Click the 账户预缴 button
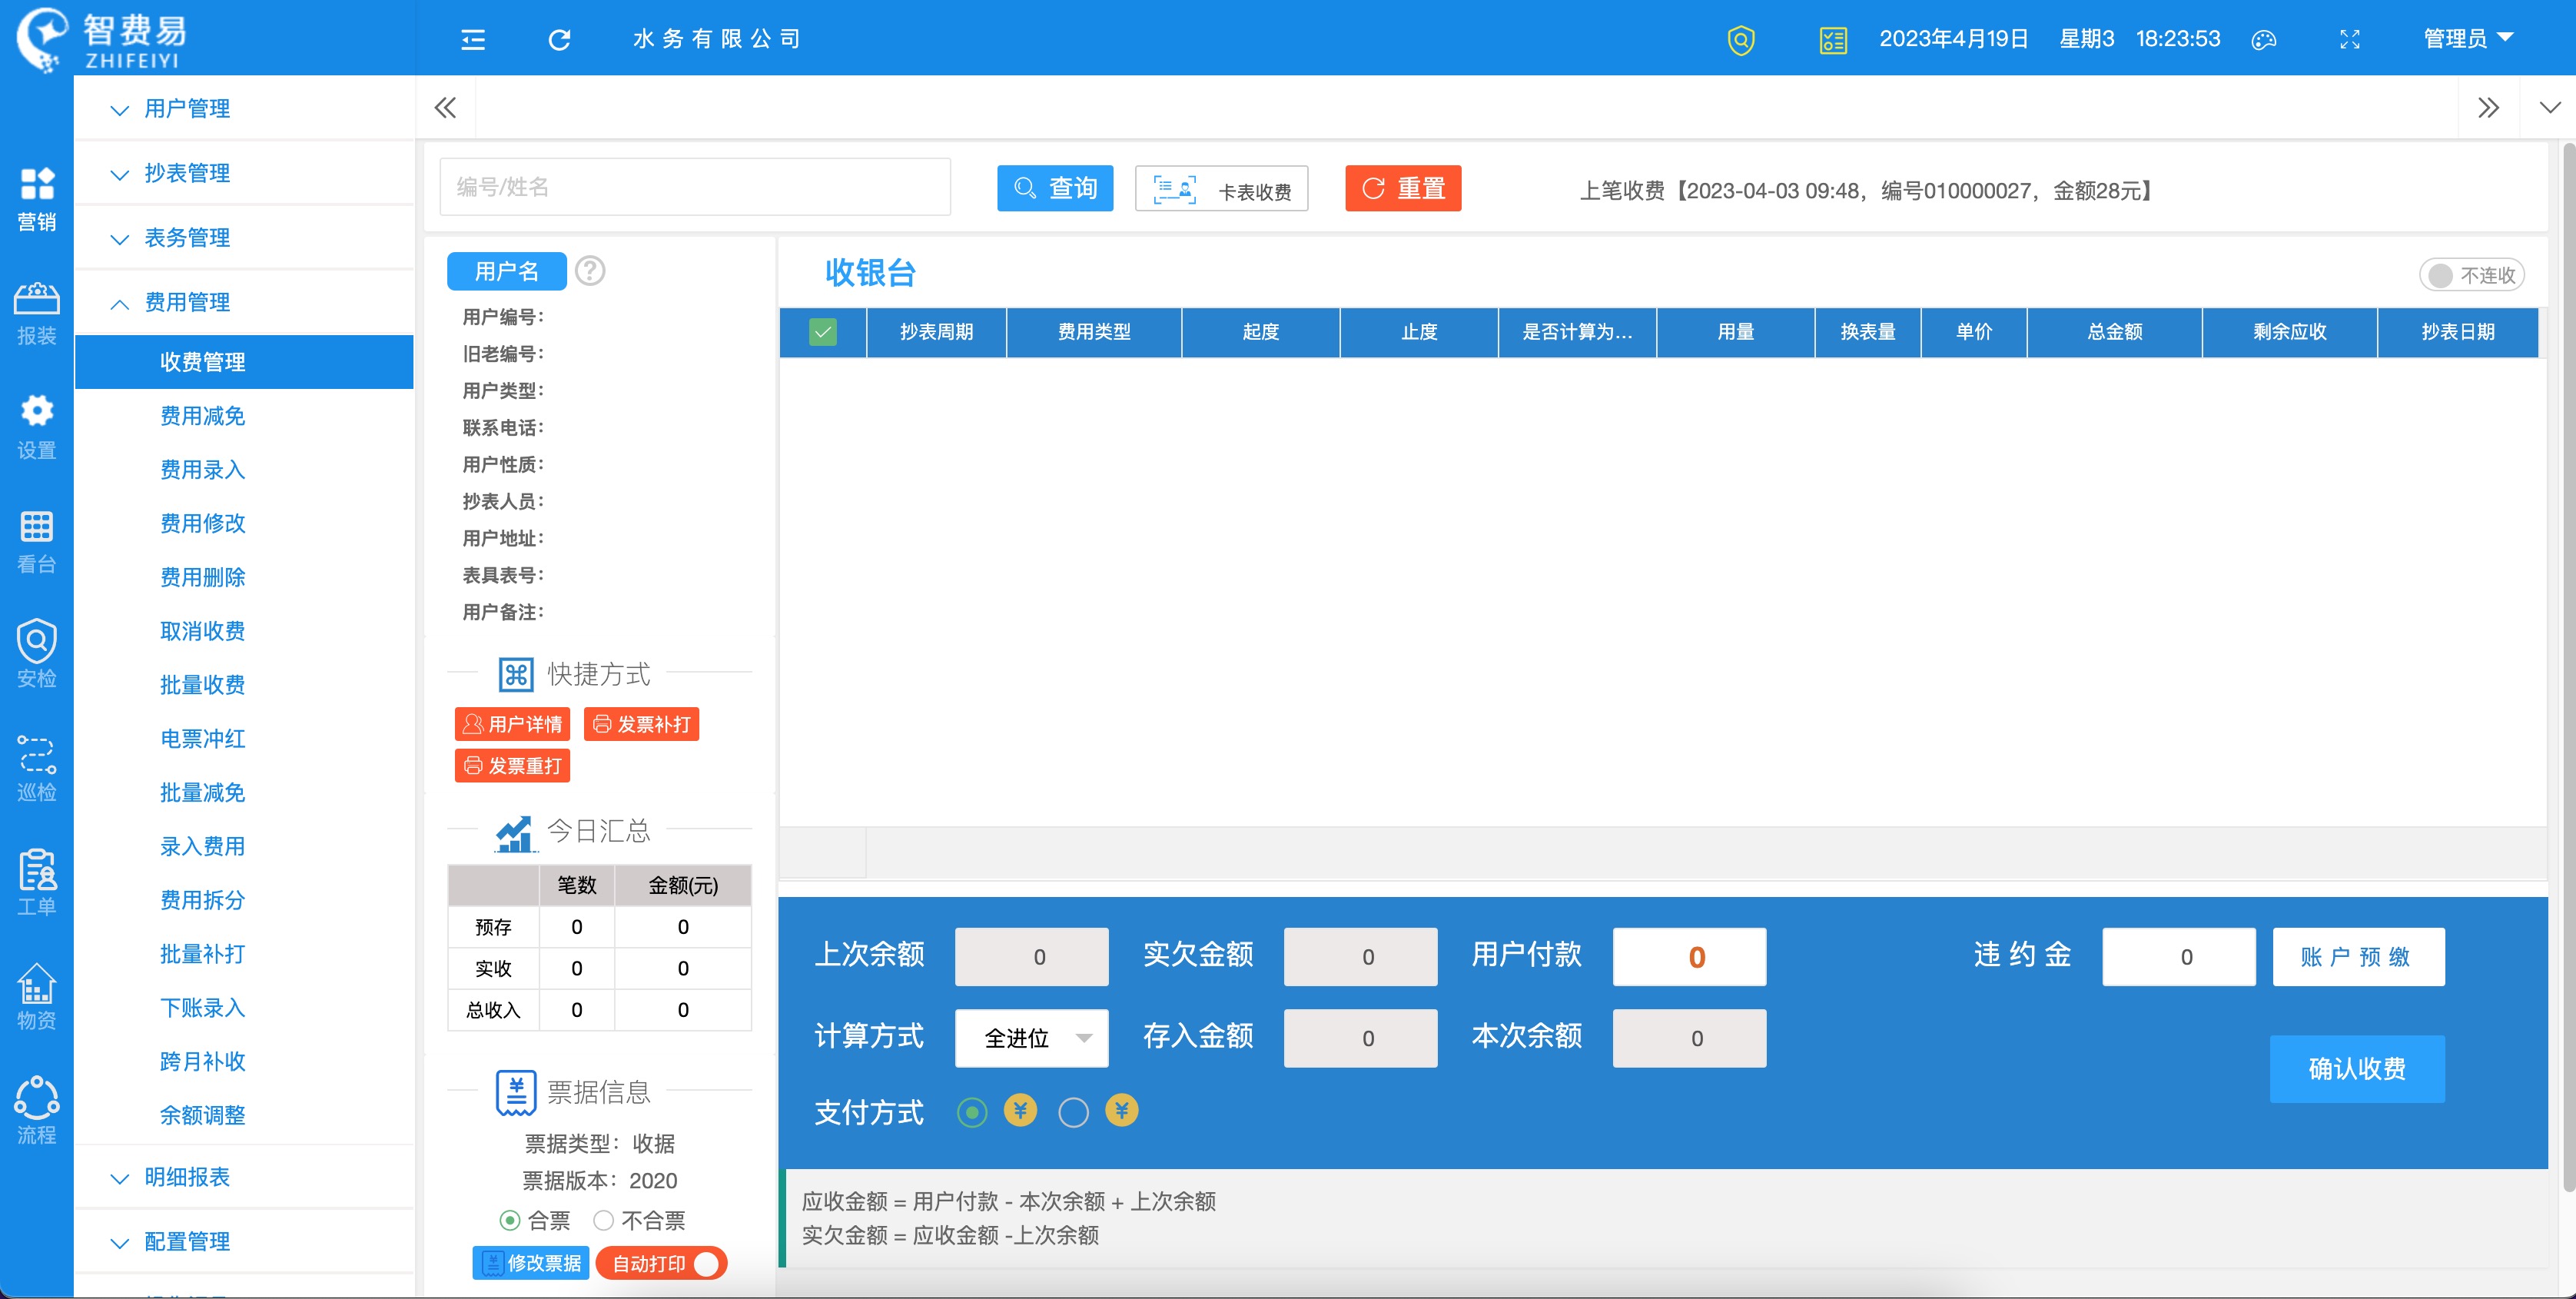 (2358, 957)
